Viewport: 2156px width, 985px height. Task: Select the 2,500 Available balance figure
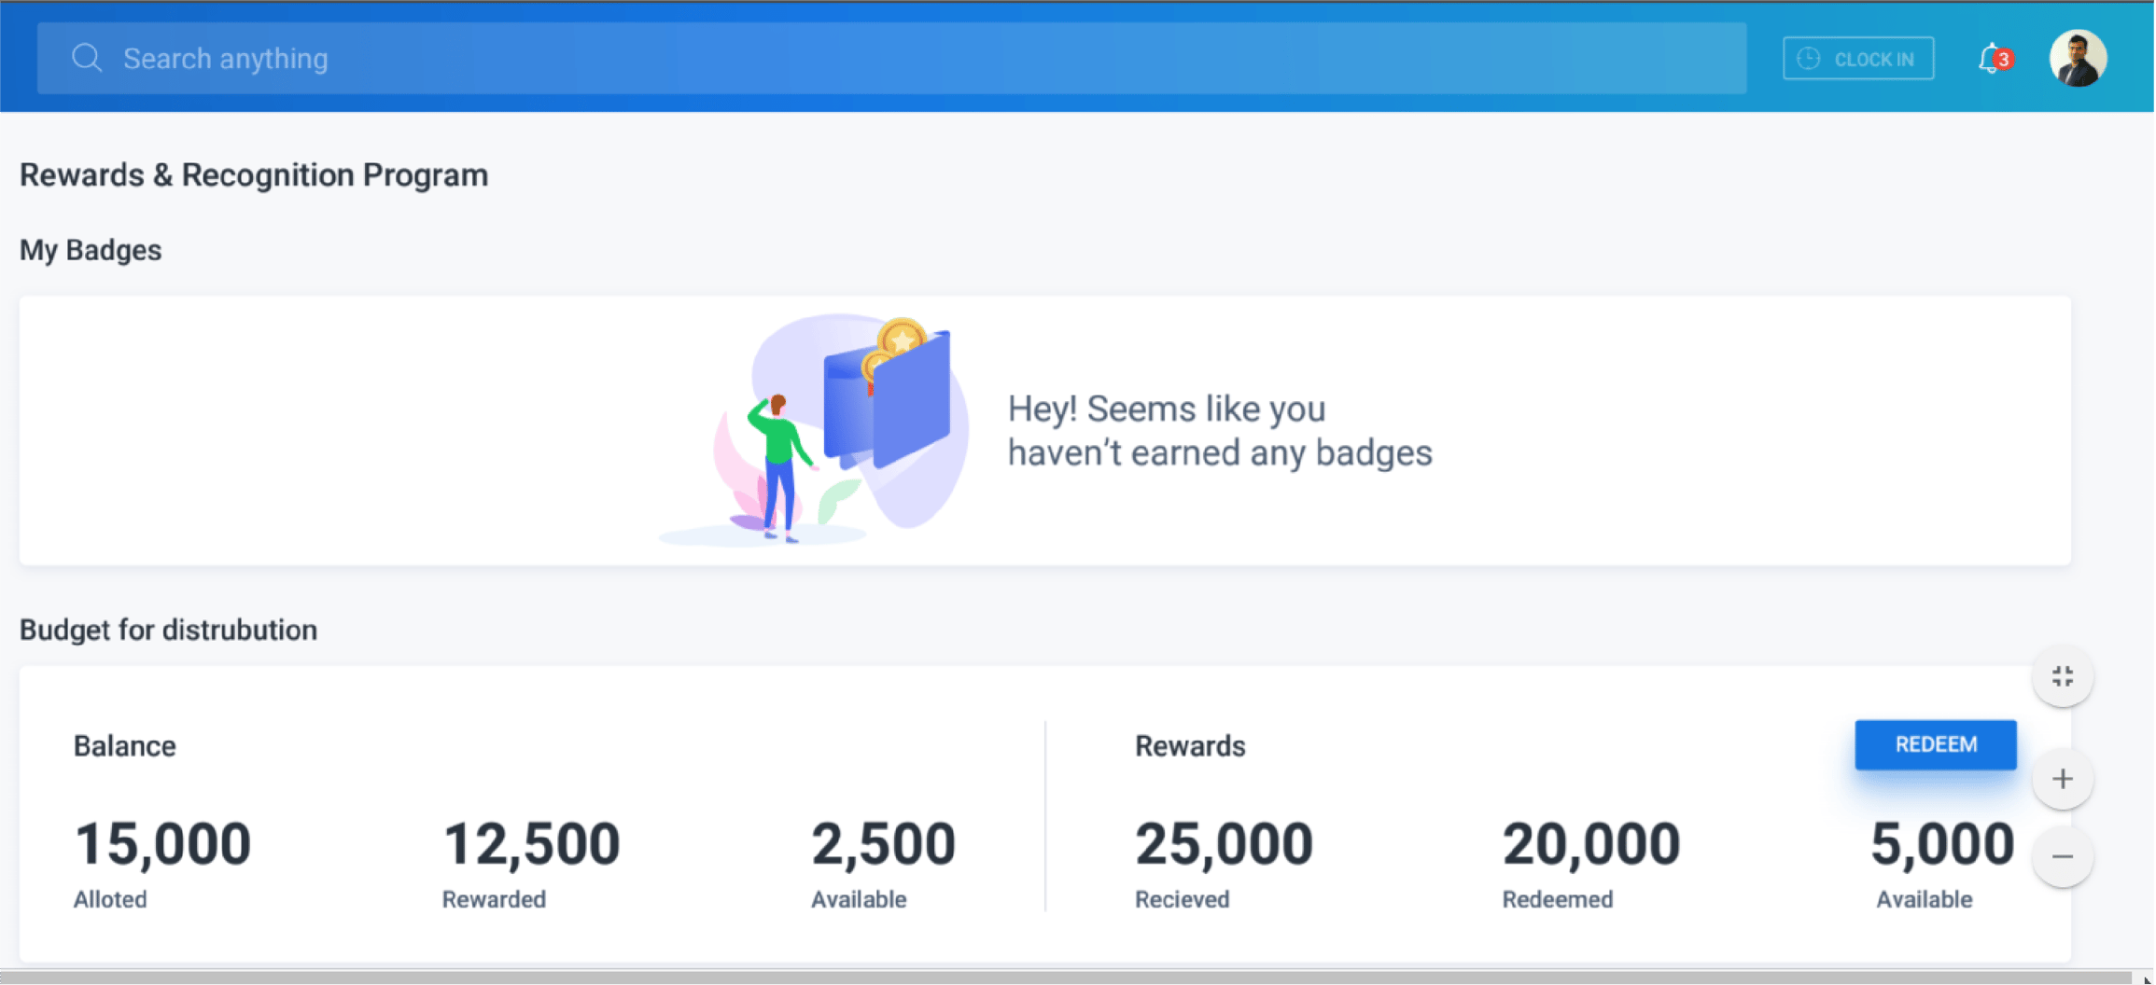tap(883, 842)
